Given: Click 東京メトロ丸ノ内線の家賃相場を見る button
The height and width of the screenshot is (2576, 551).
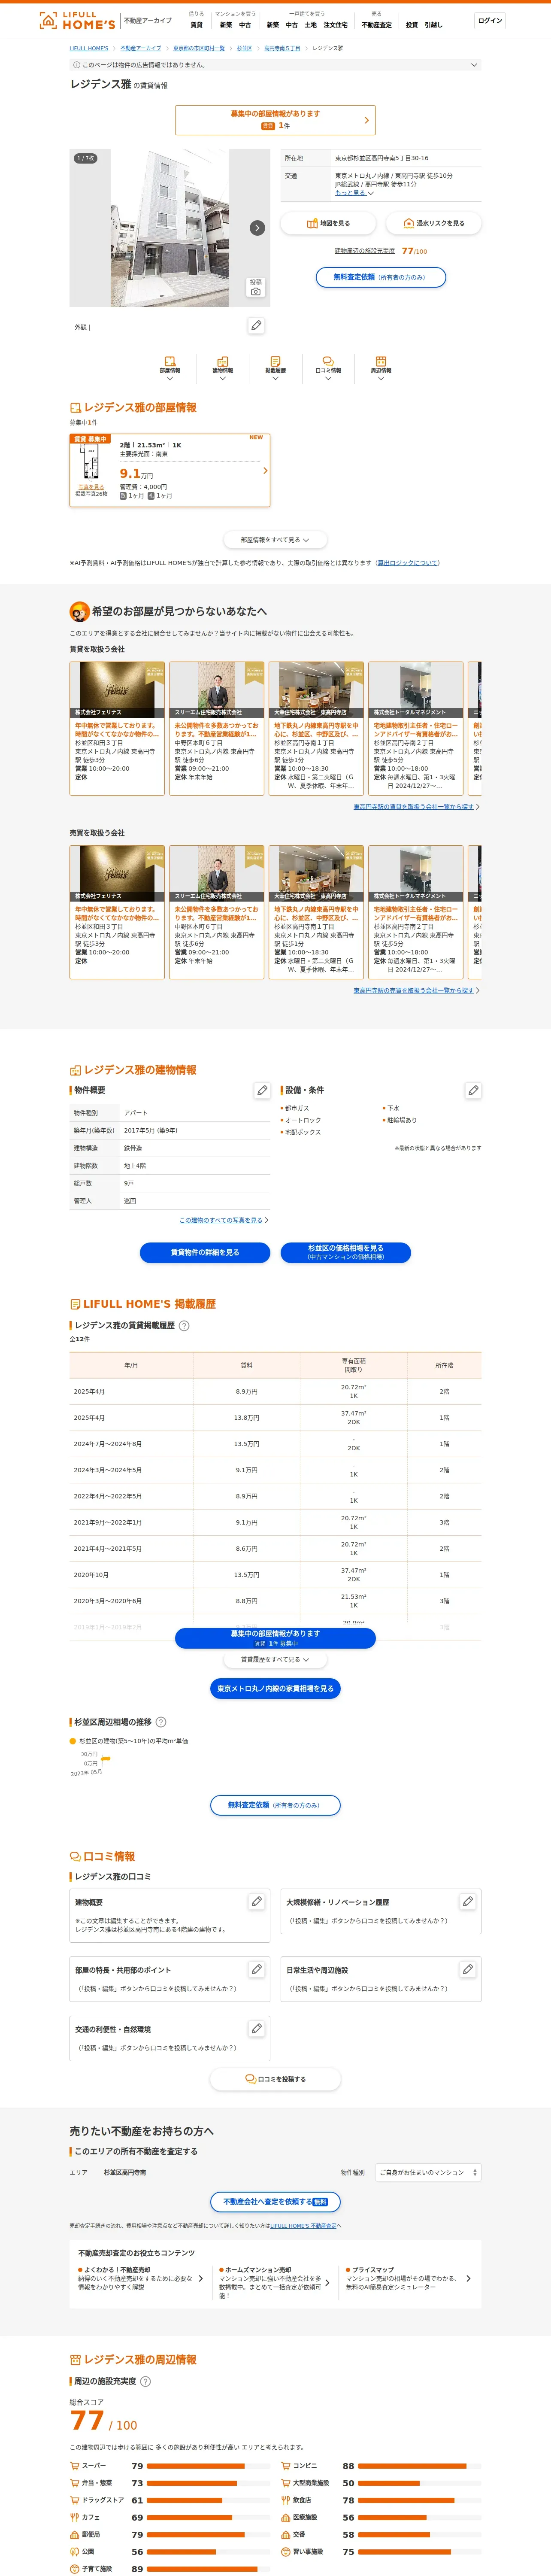Looking at the screenshot, I should coord(275,1689).
